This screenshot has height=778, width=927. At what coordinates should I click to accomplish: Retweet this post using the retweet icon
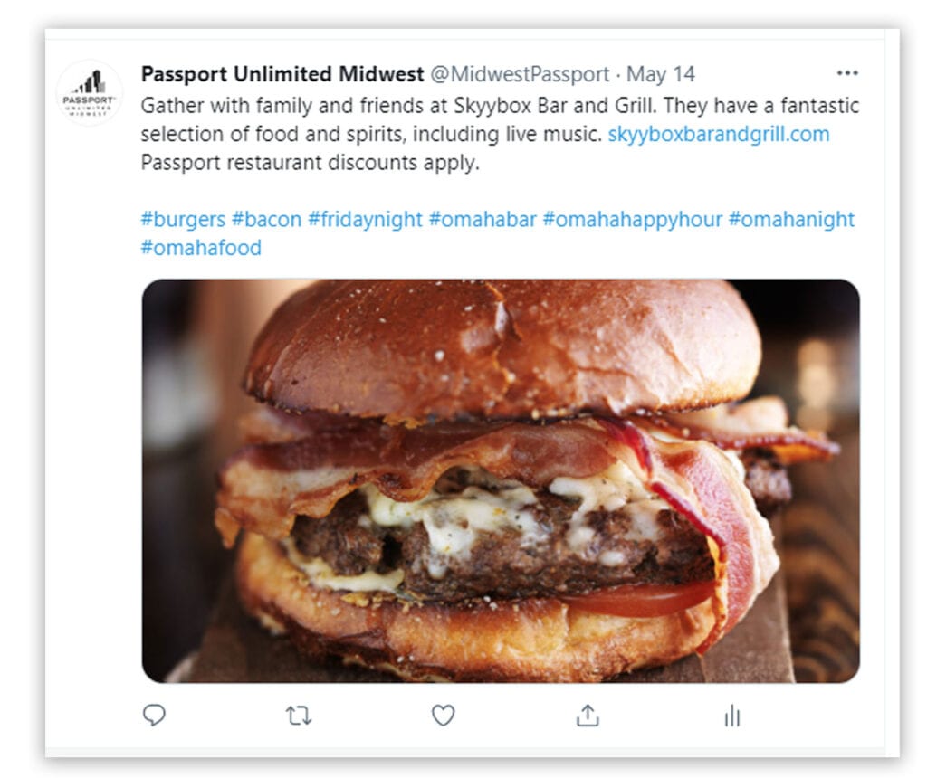pyautogui.click(x=299, y=716)
